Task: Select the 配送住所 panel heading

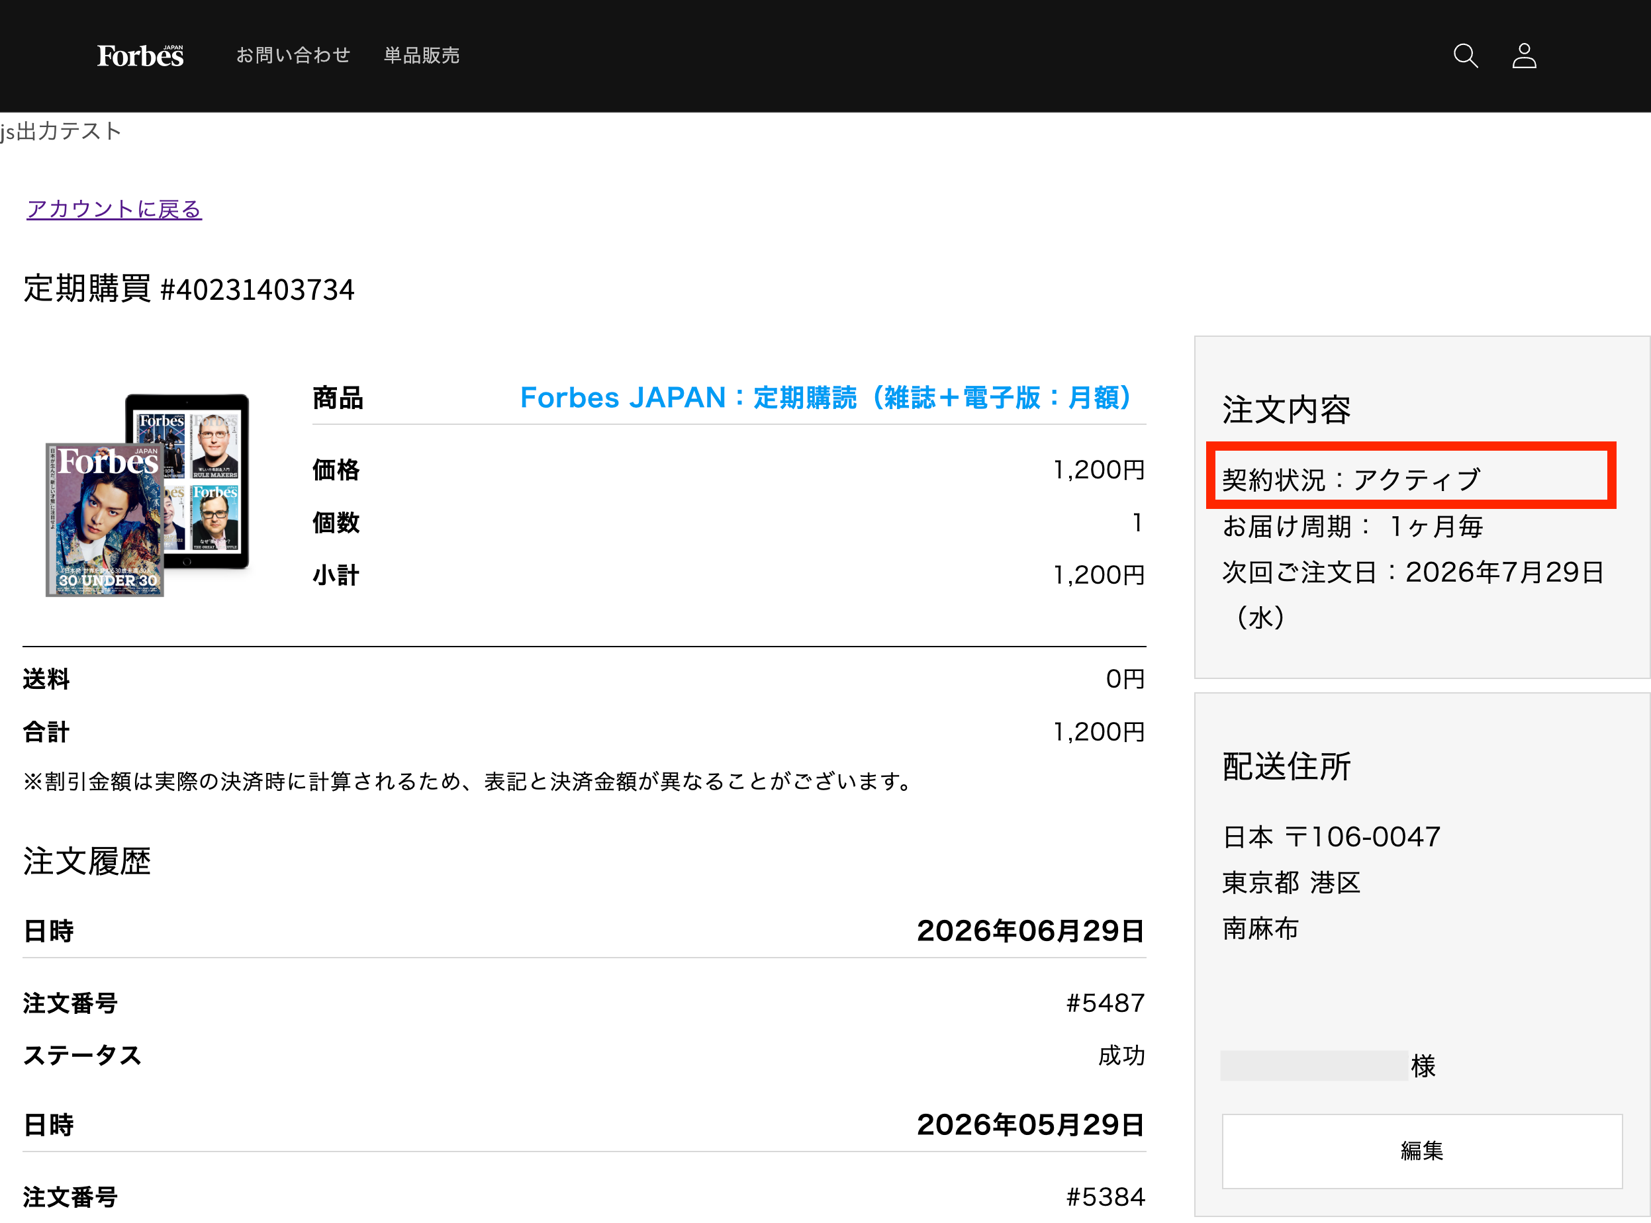Action: point(1287,766)
